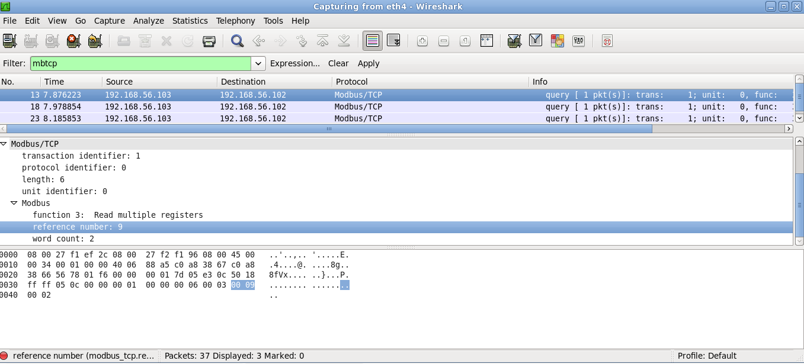This screenshot has height=364, width=804.
Task: Apply the display filter
Action: pyautogui.click(x=369, y=63)
